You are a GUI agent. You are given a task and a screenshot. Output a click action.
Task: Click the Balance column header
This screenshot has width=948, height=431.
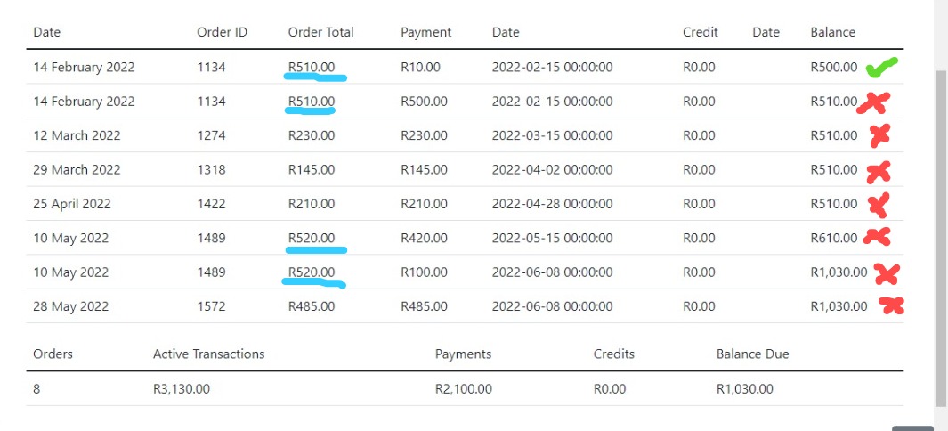832,32
